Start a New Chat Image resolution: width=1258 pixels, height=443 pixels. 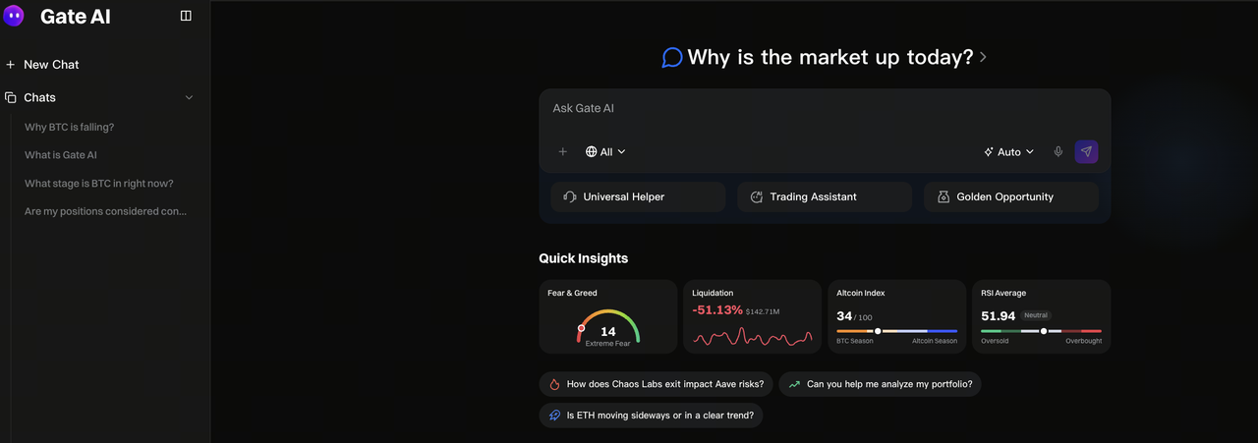[x=51, y=65]
